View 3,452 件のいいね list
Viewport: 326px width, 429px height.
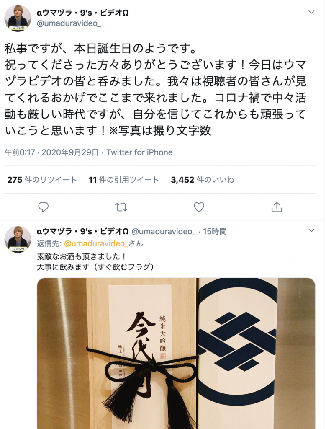[203, 180]
